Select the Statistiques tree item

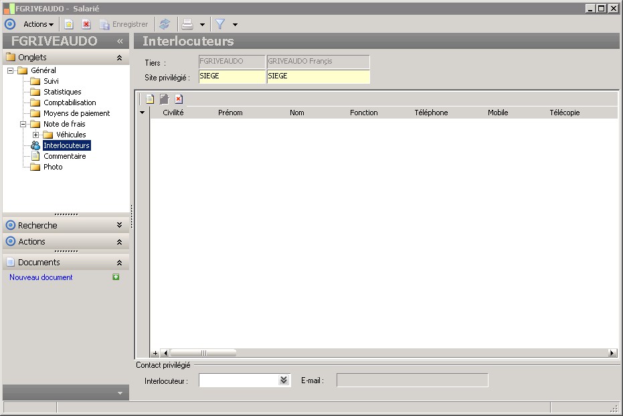[x=62, y=92]
